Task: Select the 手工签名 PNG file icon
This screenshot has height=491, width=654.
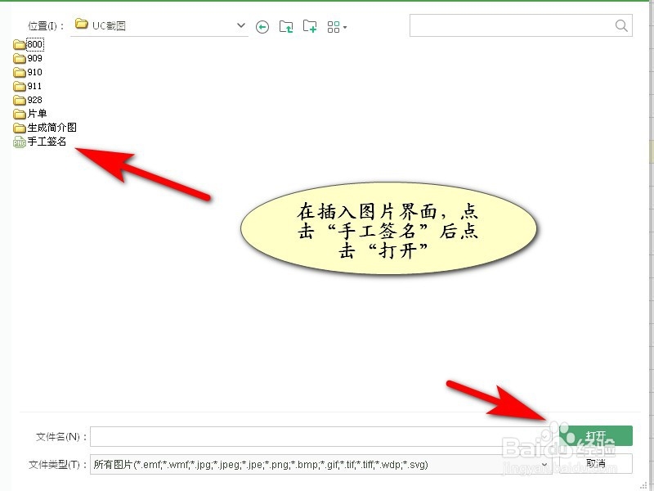Action: 19,142
